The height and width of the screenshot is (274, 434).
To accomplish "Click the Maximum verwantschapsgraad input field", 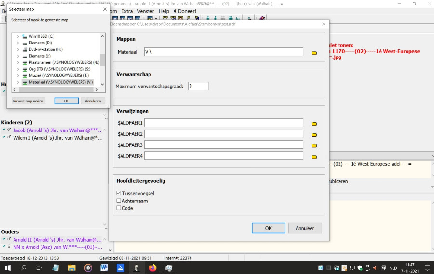I will click(198, 86).
